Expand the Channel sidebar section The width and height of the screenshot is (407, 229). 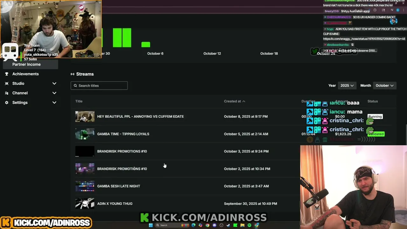(x=54, y=93)
